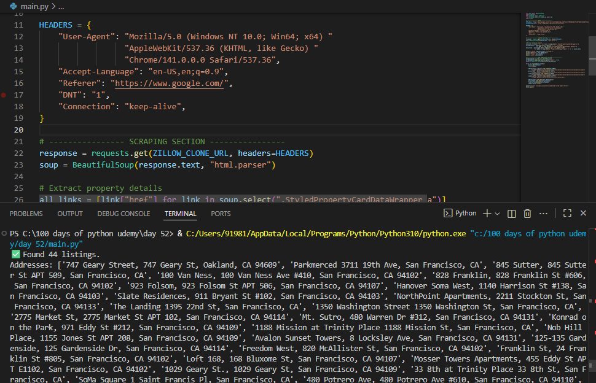This screenshot has width=596, height=383.
Task: Click "User-Agent" key on line 12
Action: pos(86,37)
